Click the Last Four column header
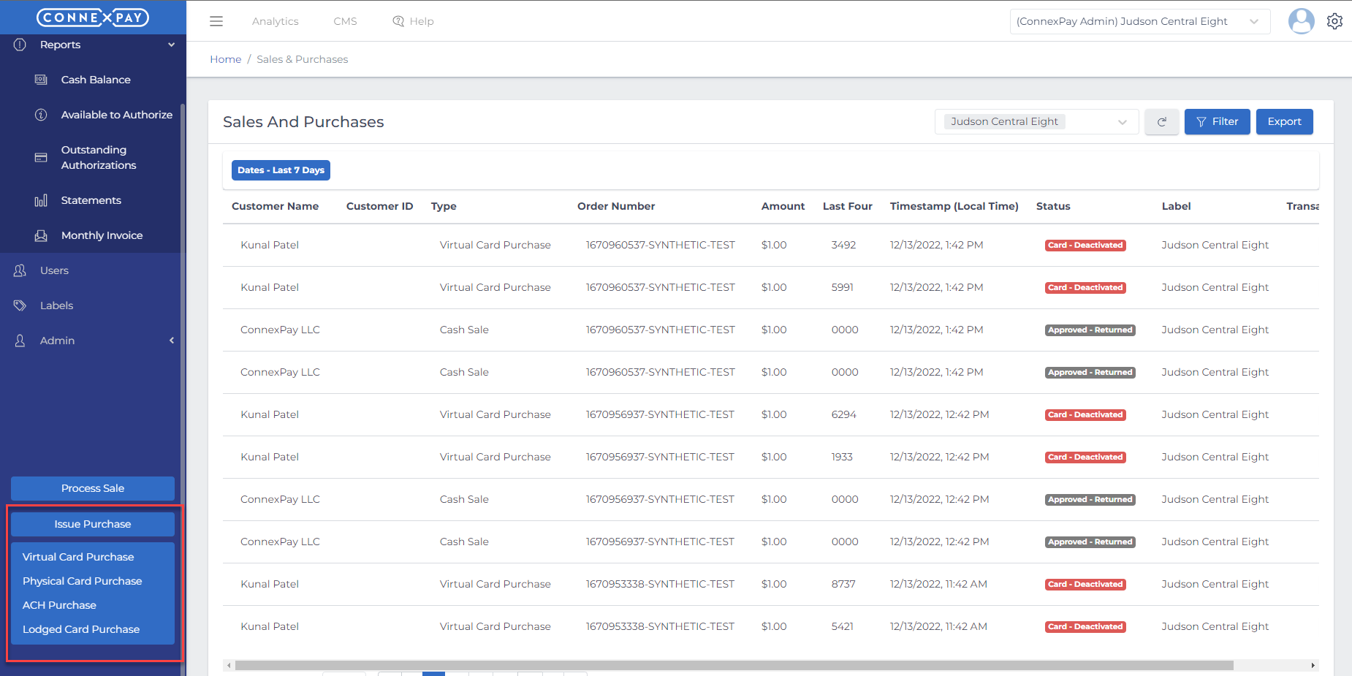Screen dimensions: 1352x676 (848, 206)
